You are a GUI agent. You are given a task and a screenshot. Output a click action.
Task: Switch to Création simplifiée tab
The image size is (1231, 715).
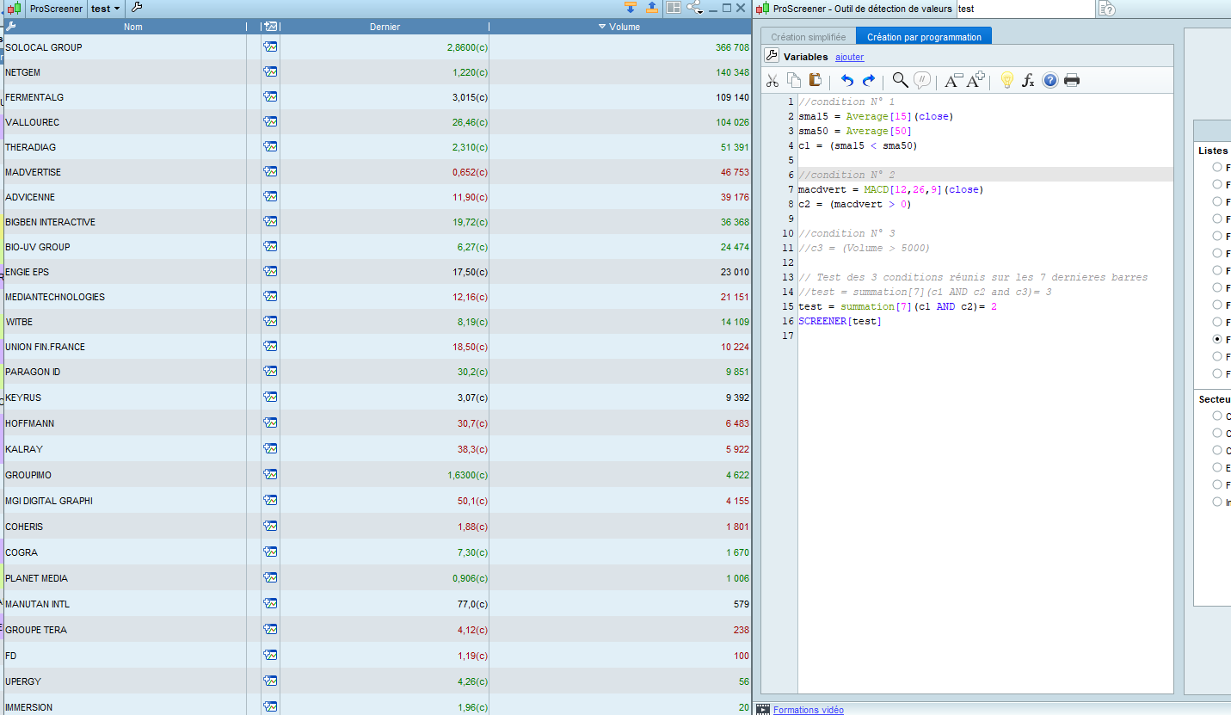(x=808, y=37)
